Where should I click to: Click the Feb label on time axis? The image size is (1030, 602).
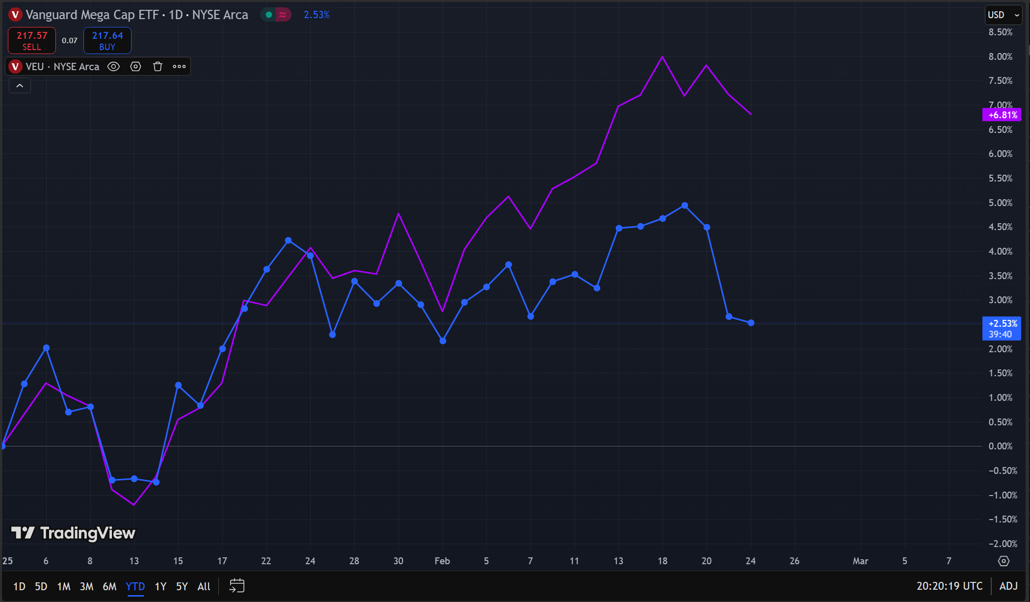(x=442, y=561)
